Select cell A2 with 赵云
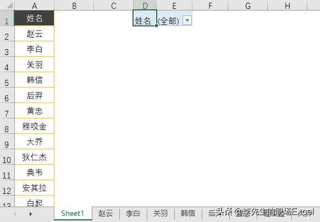320x222 pixels. tap(34, 34)
